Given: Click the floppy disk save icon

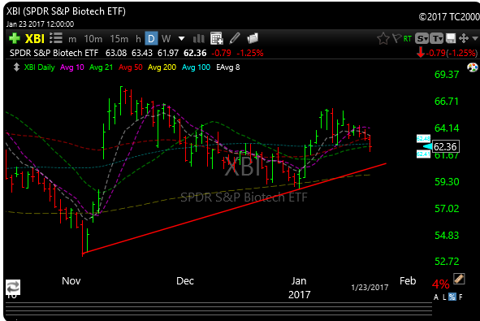Looking at the screenshot, I should pos(451,38).
